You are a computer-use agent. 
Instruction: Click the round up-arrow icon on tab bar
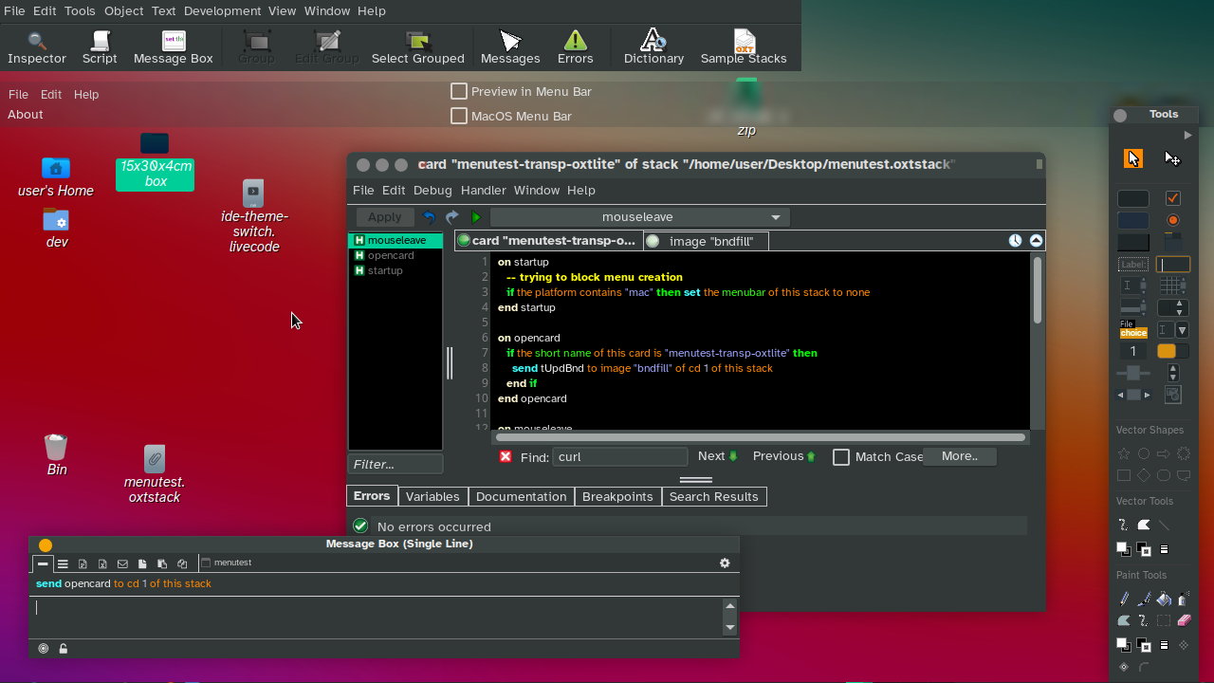click(x=1036, y=241)
